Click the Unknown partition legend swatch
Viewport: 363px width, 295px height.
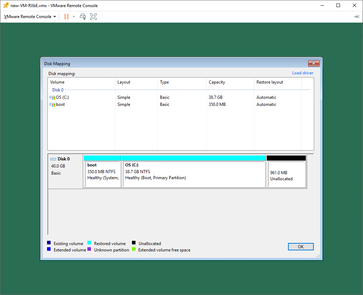point(89,249)
